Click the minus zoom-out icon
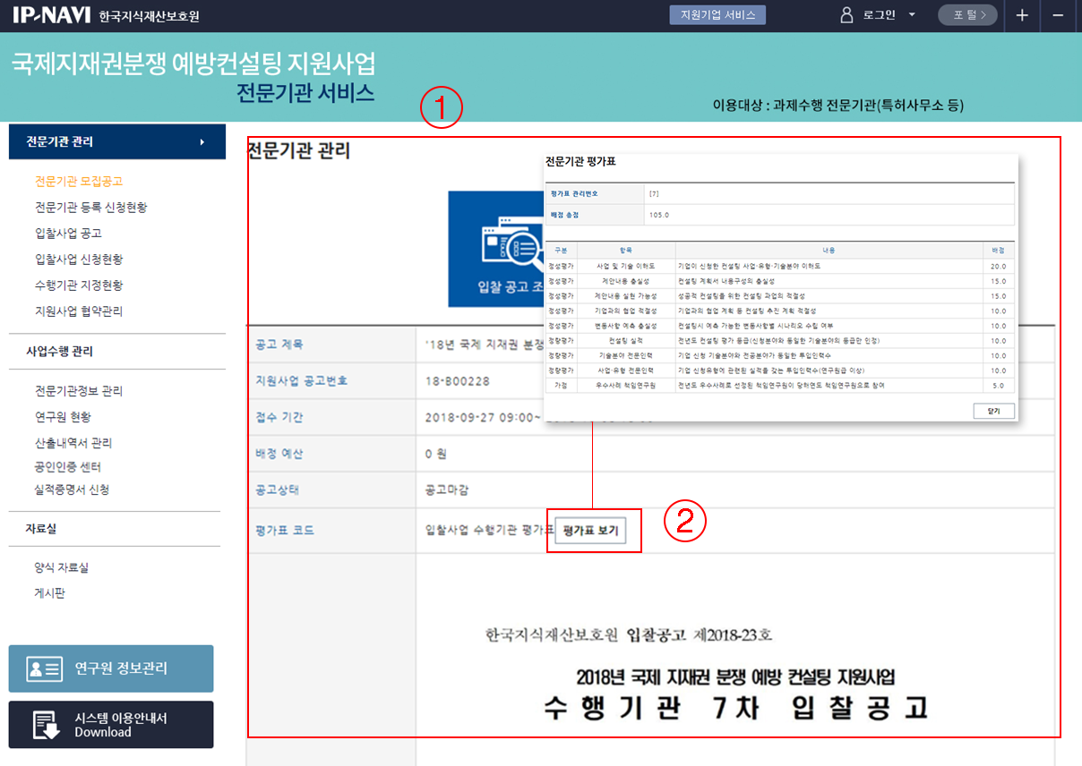 point(1058,15)
